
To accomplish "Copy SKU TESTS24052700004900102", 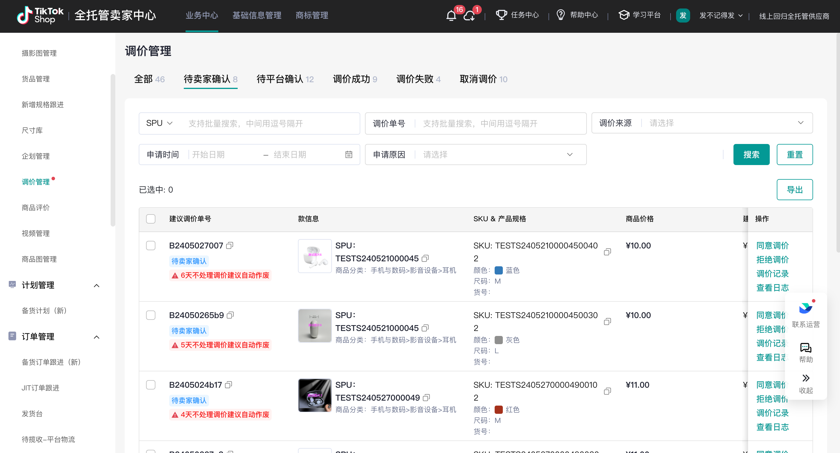I will pyautogui.click(x=607, y=391).
